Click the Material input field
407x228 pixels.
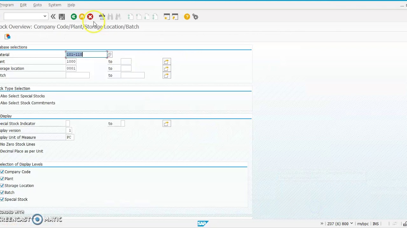tap(86, 54)
